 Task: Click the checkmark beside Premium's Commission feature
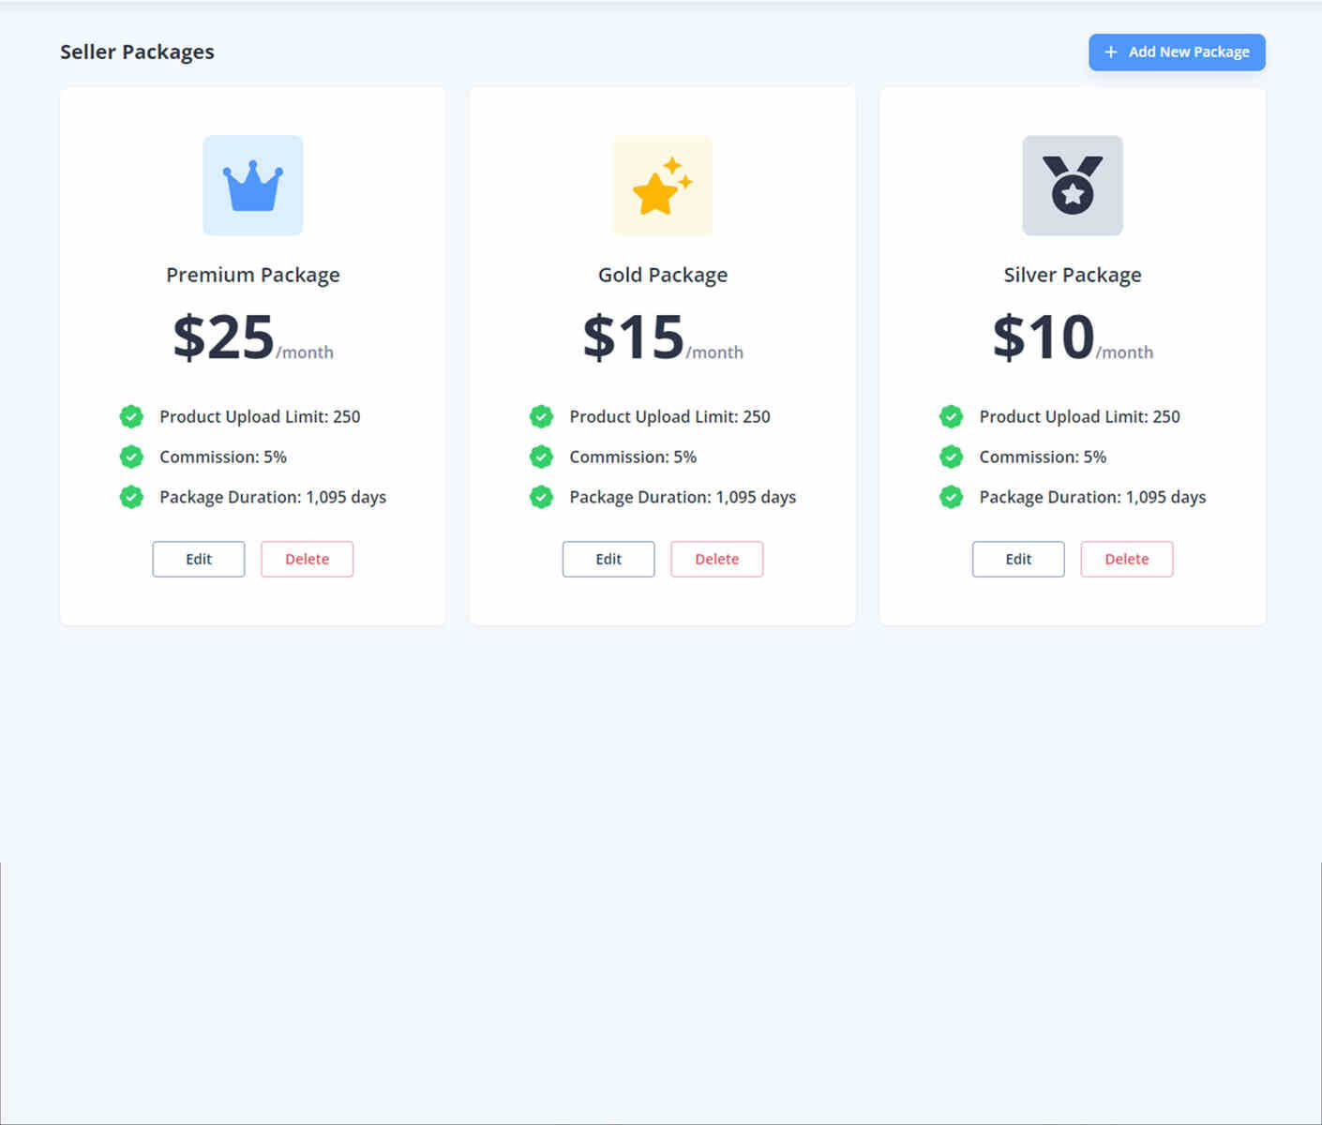pos(131,457)
